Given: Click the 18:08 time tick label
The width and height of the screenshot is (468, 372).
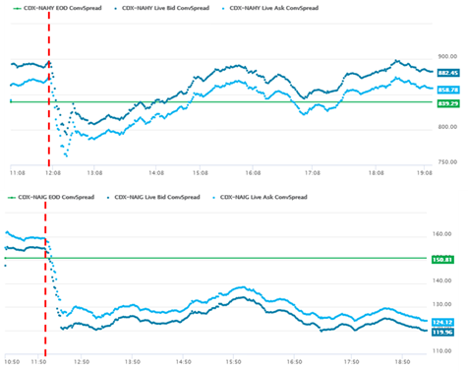Looking at the screenshot, I should click(x=376, y=173).
